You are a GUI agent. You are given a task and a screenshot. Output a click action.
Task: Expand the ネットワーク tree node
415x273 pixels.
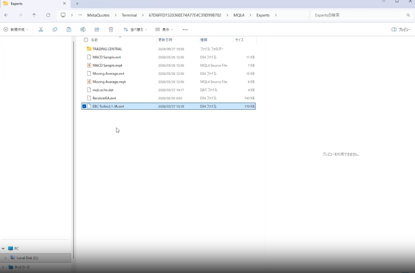tap(3, 267)
